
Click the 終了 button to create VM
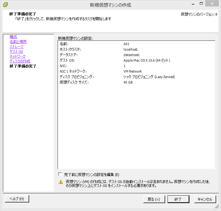(x=178, y=199)
